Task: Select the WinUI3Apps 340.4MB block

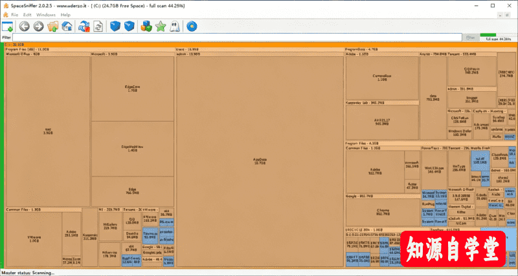Action: pos(433,170)
